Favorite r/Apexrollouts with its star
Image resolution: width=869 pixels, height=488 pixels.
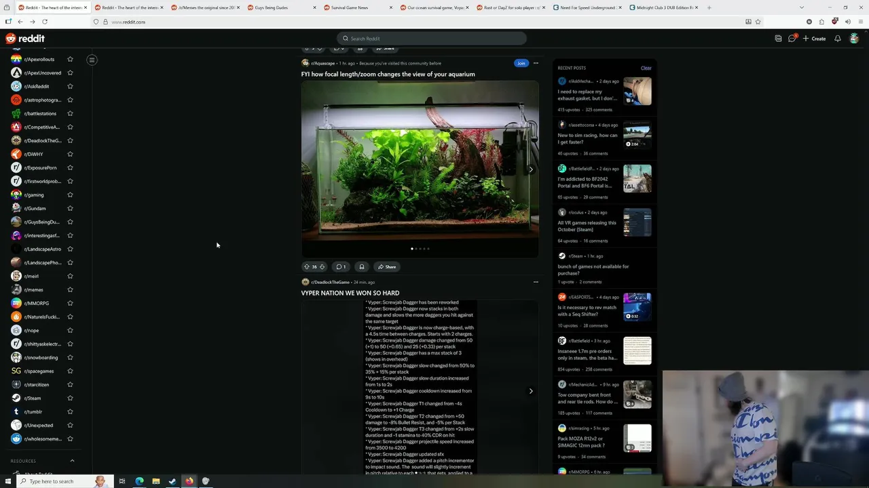(x=70, y=59)
